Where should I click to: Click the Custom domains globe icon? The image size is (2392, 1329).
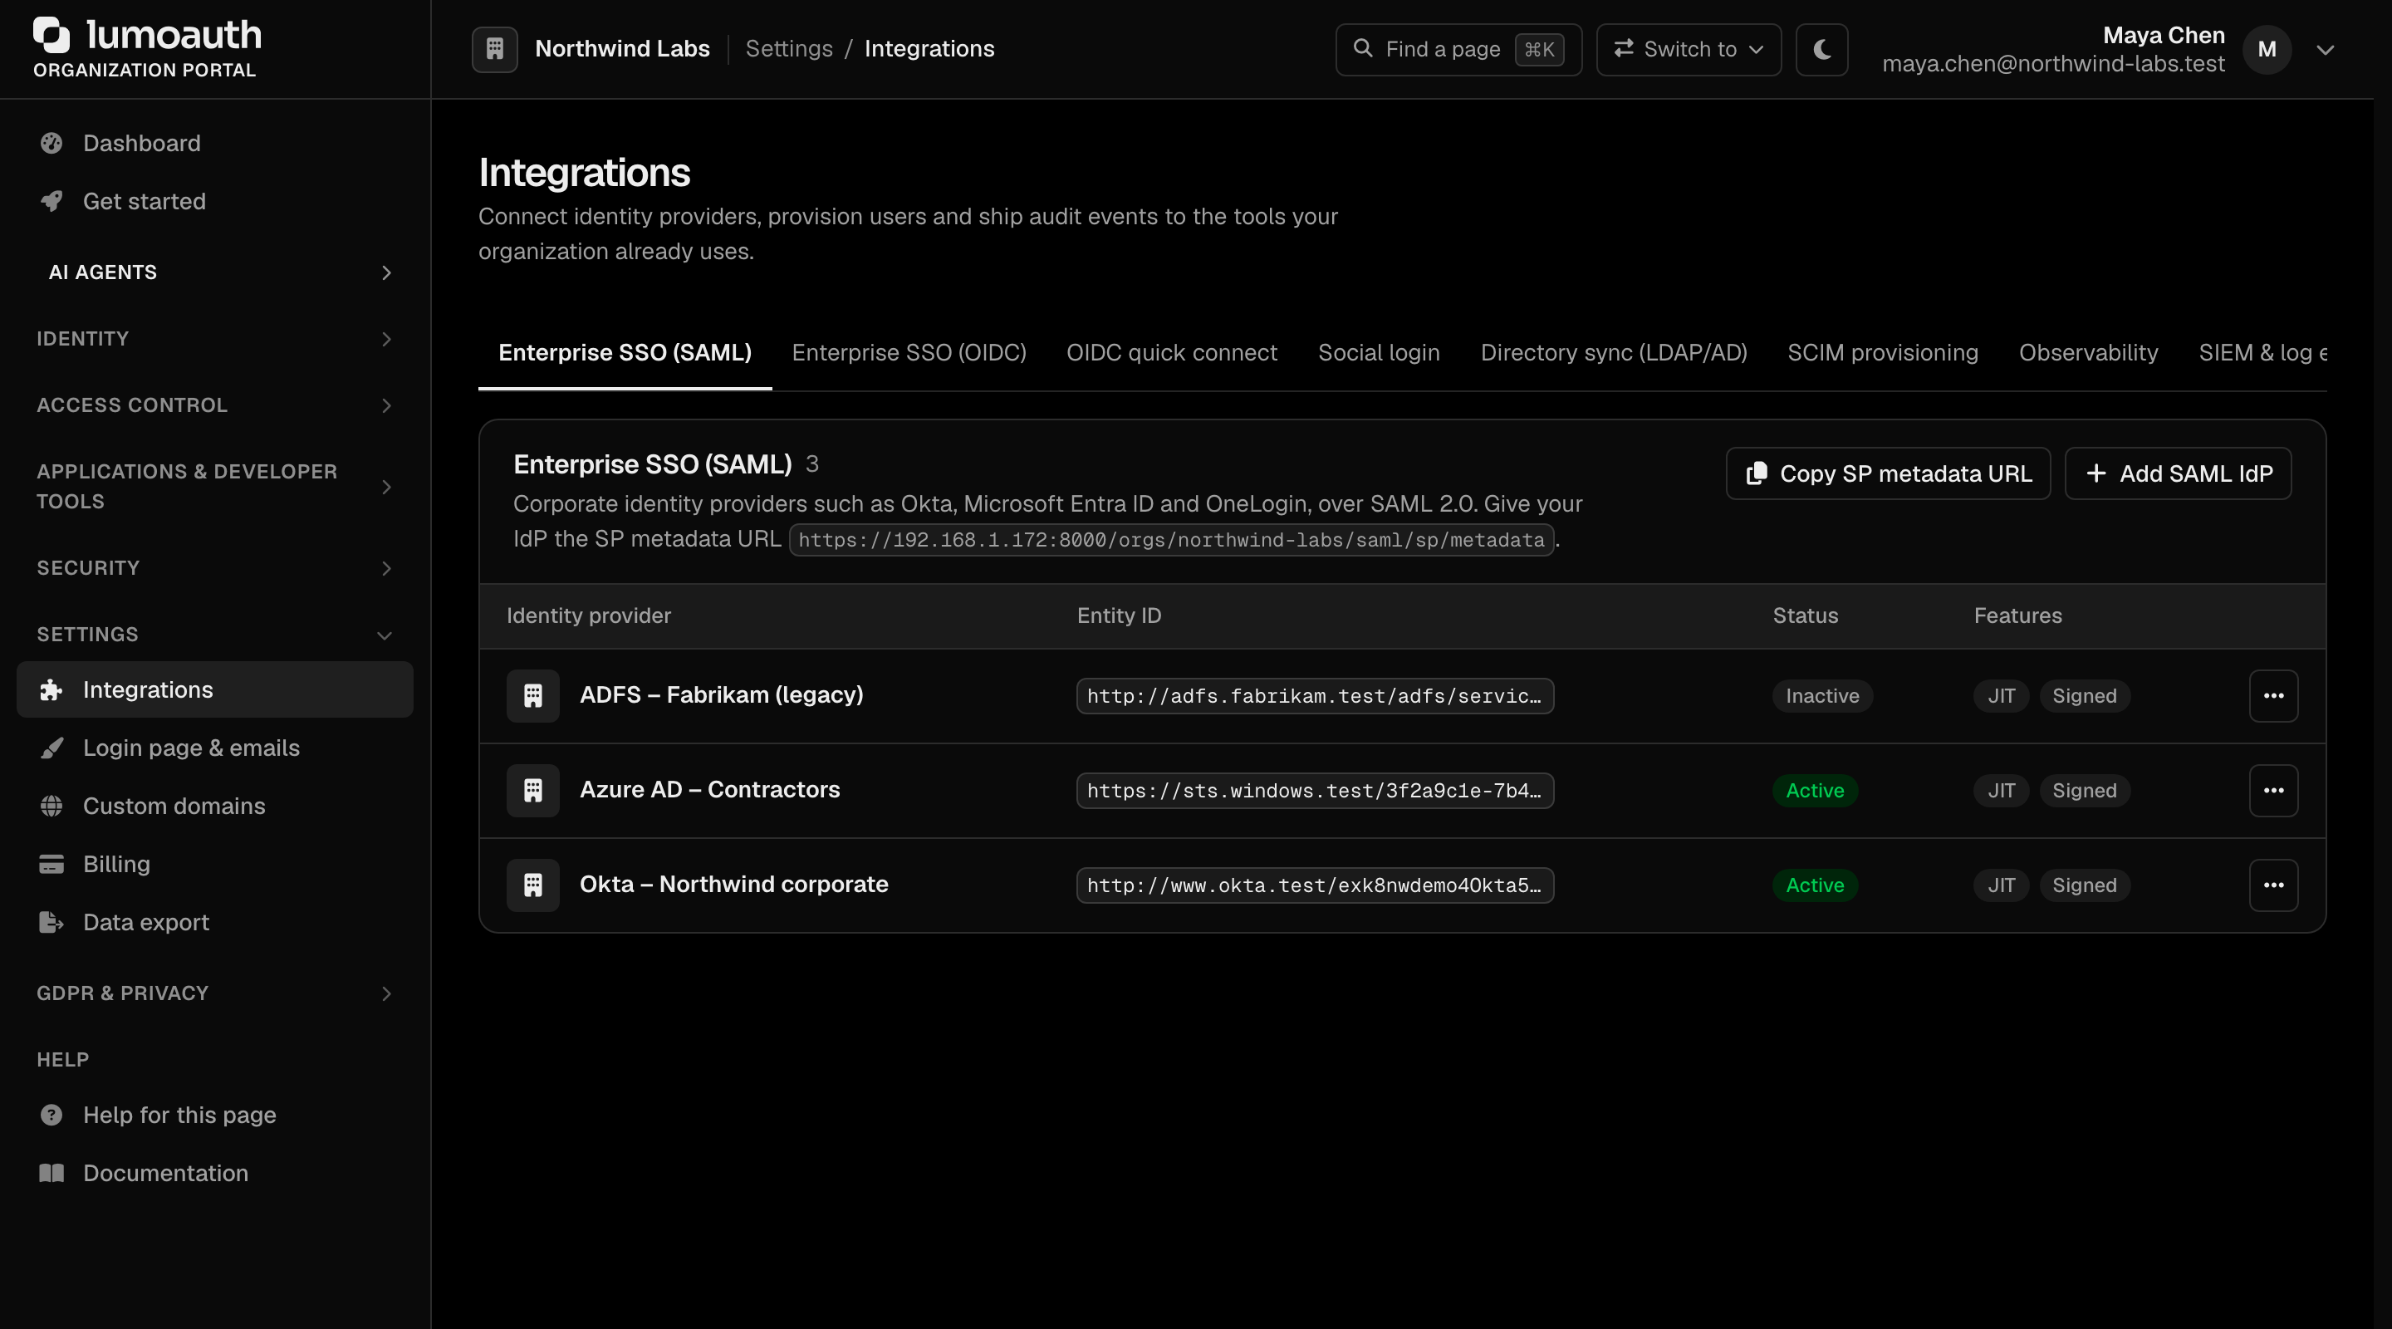coord(51,807)
